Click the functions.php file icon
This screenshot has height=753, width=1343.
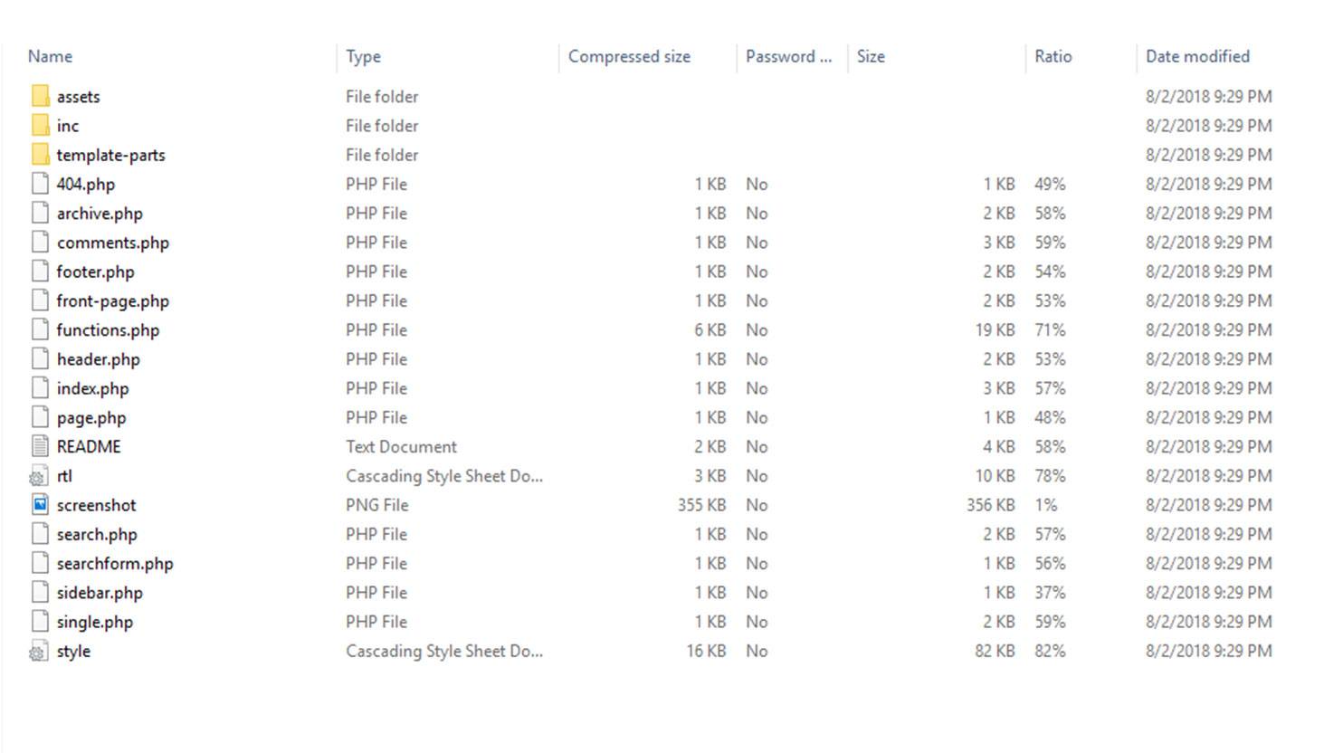(40, 329)
